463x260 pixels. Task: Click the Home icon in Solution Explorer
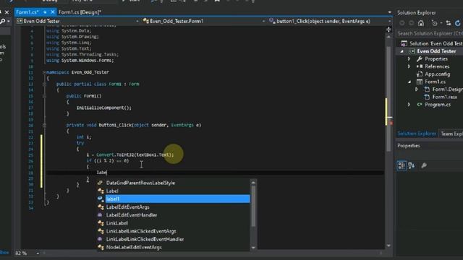(x=421, y=23)
